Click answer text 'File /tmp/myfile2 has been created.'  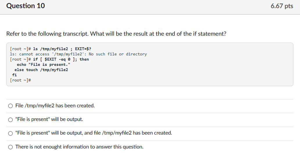pyautogui.click(x=55, y=106)
